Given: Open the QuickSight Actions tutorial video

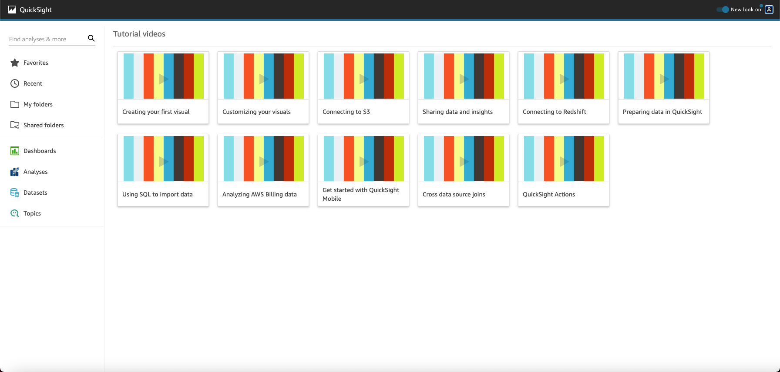Looking at the screenshot, I should (564, 162).
